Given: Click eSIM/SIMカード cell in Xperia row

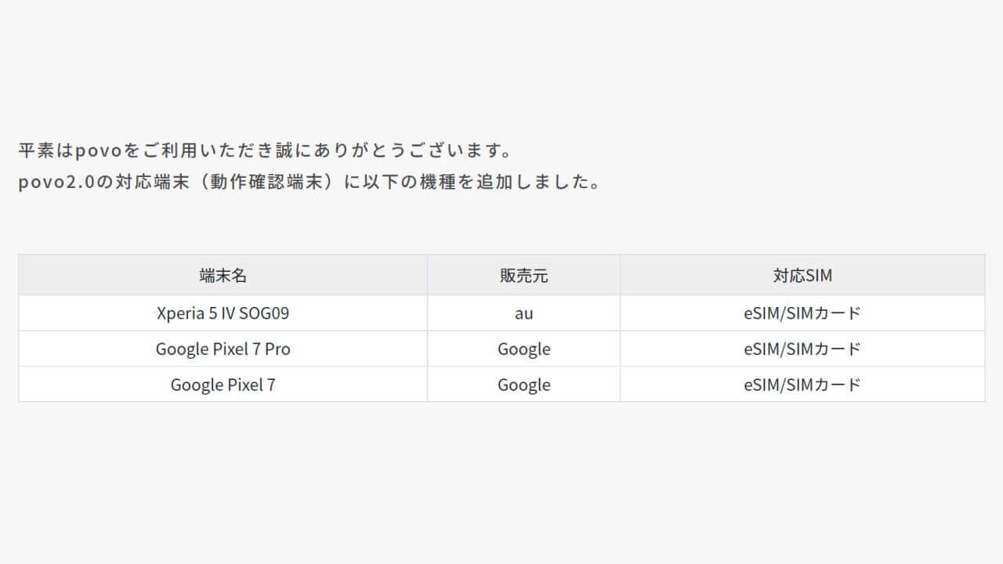Looking at the screenshot, I should [x=802, y=313].
